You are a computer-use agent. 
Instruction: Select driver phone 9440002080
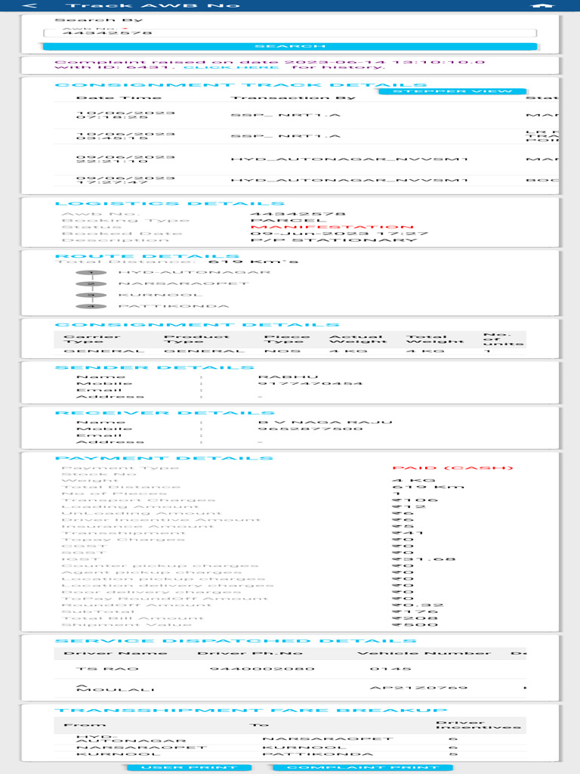(262, 669)
